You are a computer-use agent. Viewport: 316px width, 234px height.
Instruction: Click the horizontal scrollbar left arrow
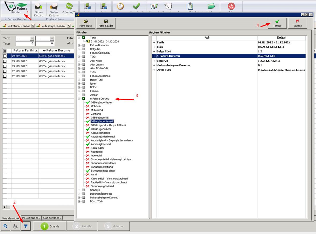click(5, 207)
